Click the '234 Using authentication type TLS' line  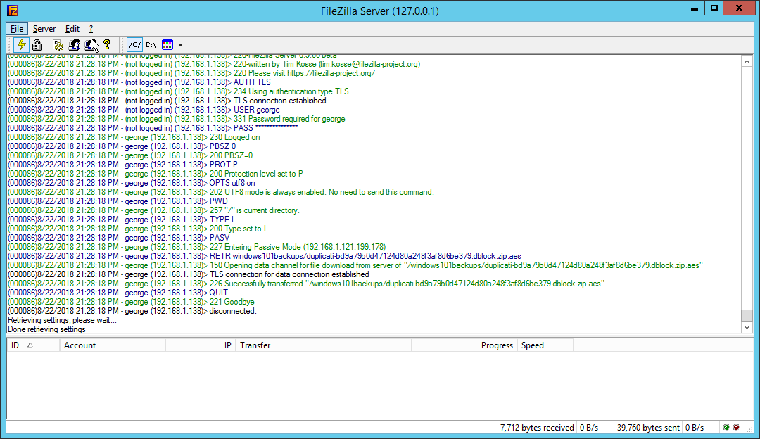178,91
